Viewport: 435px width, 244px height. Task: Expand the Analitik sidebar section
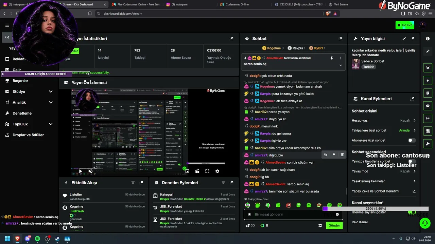pyautogui.click(x=51, y=102)
